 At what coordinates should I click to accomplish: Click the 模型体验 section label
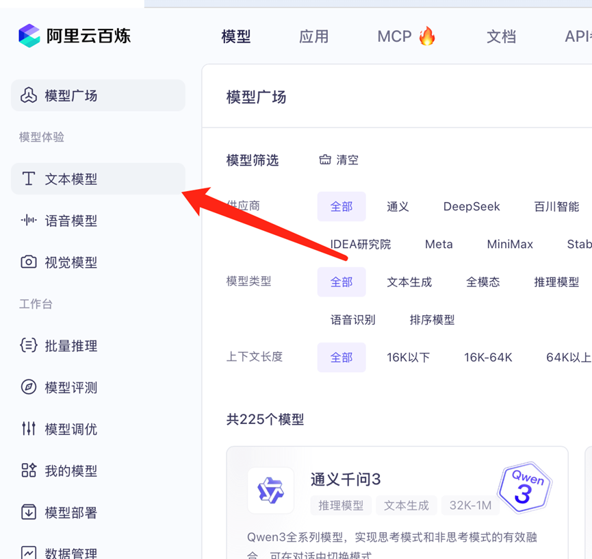[x=42, y=137]
